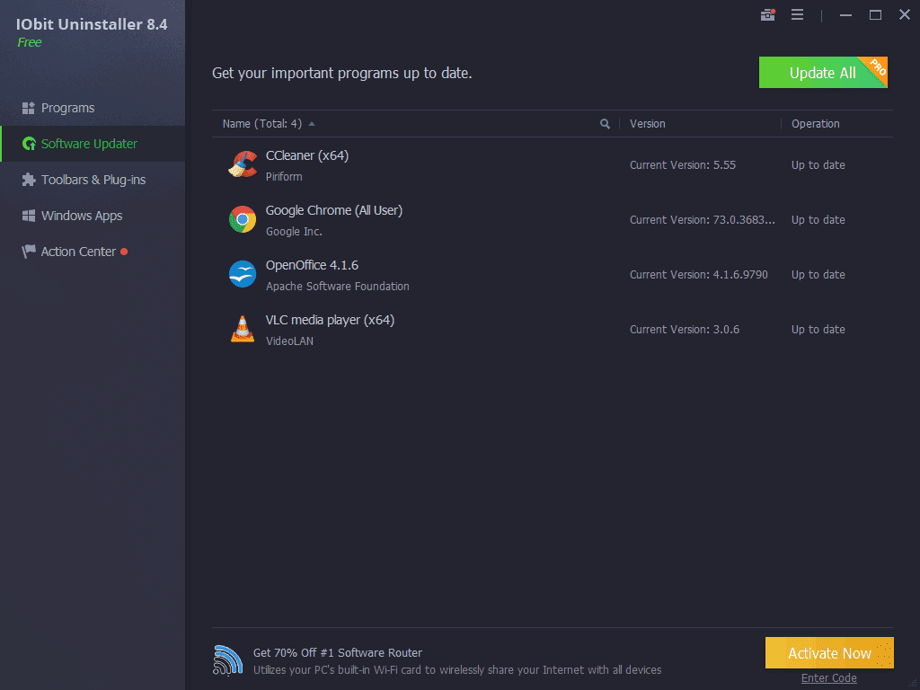This screenshot has height=690, width=920.
Task: Click the Software Updater refresh icon
Action: (x=29, y=144)
